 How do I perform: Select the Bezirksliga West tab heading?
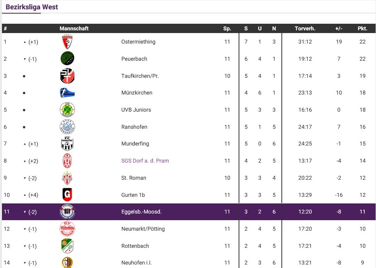32,7
